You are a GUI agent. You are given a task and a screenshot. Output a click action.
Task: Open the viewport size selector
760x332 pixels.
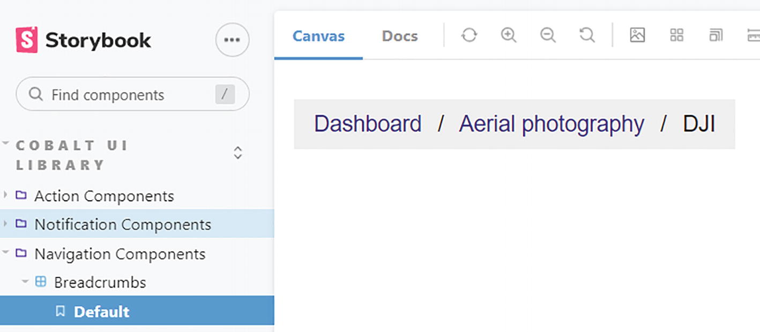pyautogui.click(x=716, y=36)
